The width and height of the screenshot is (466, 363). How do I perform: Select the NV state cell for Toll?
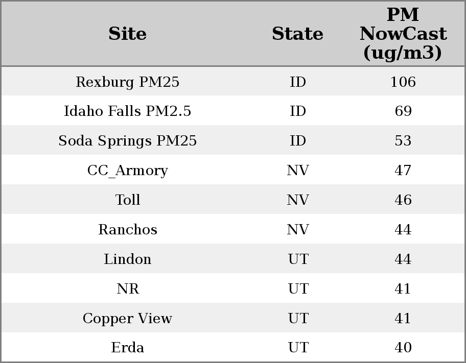tap(297, 200)
